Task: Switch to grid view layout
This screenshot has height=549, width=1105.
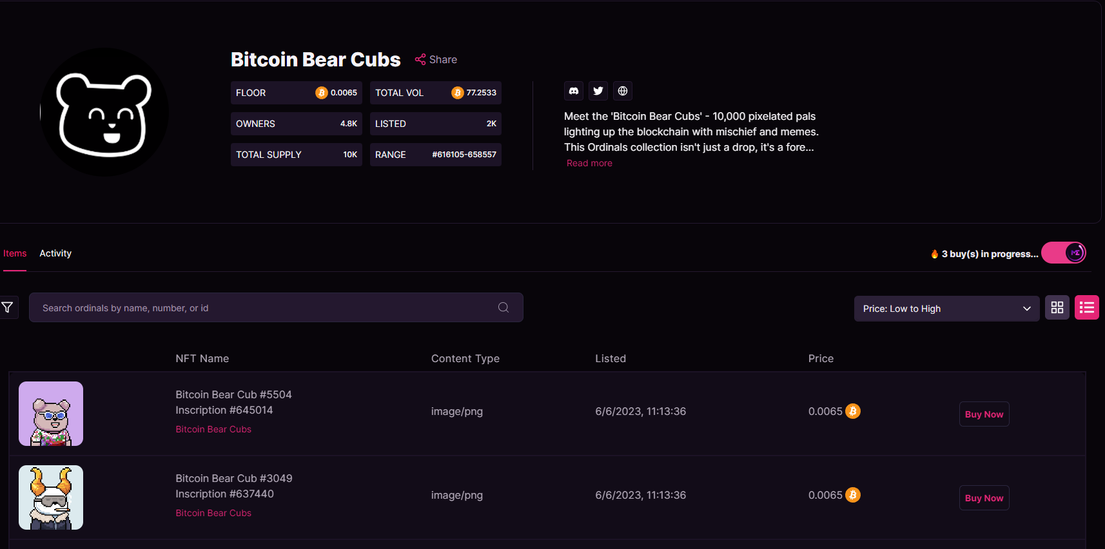Action: coord(1057,308)
